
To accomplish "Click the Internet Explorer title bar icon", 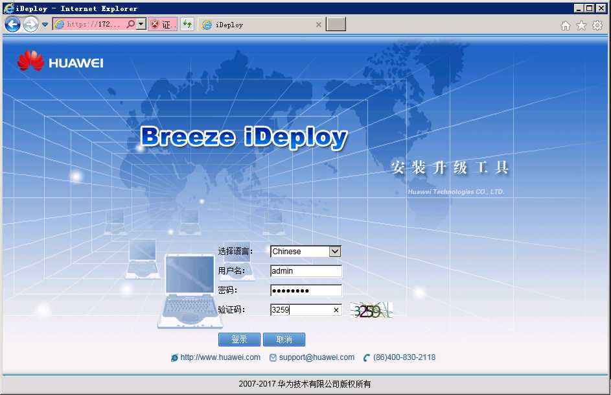I will pos(8,8).
